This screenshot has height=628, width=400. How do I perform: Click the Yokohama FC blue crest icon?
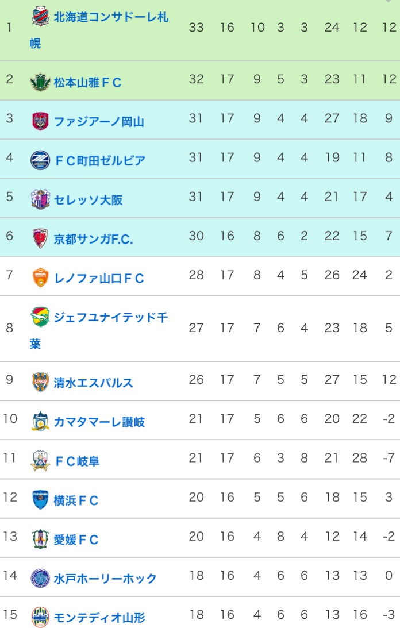point(40,500)
